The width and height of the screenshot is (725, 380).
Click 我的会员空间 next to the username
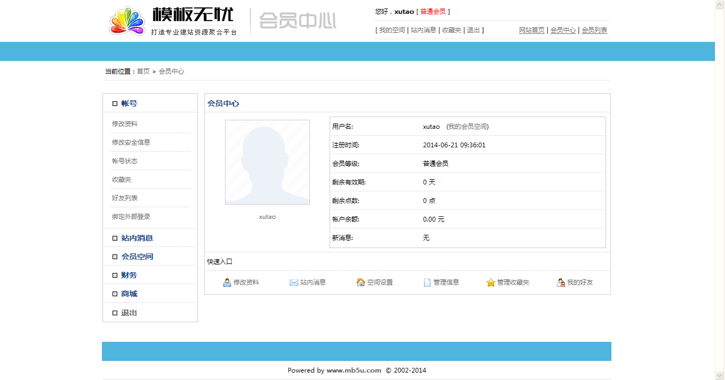click(468, 127)
